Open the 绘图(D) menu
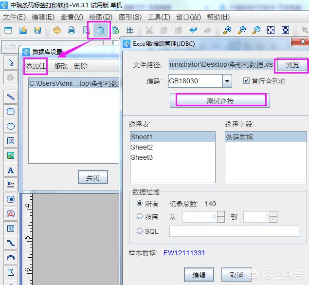Screen dimensions: 309x285 [x=101, y=17]
